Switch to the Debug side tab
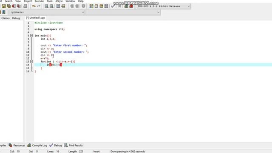The image size is (272, 153). pyautogui.click(x=16, y=18)
